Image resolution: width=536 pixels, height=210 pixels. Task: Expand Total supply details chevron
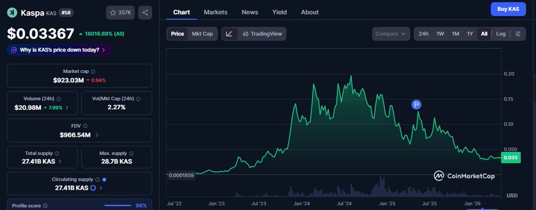[x=60, y=161]
